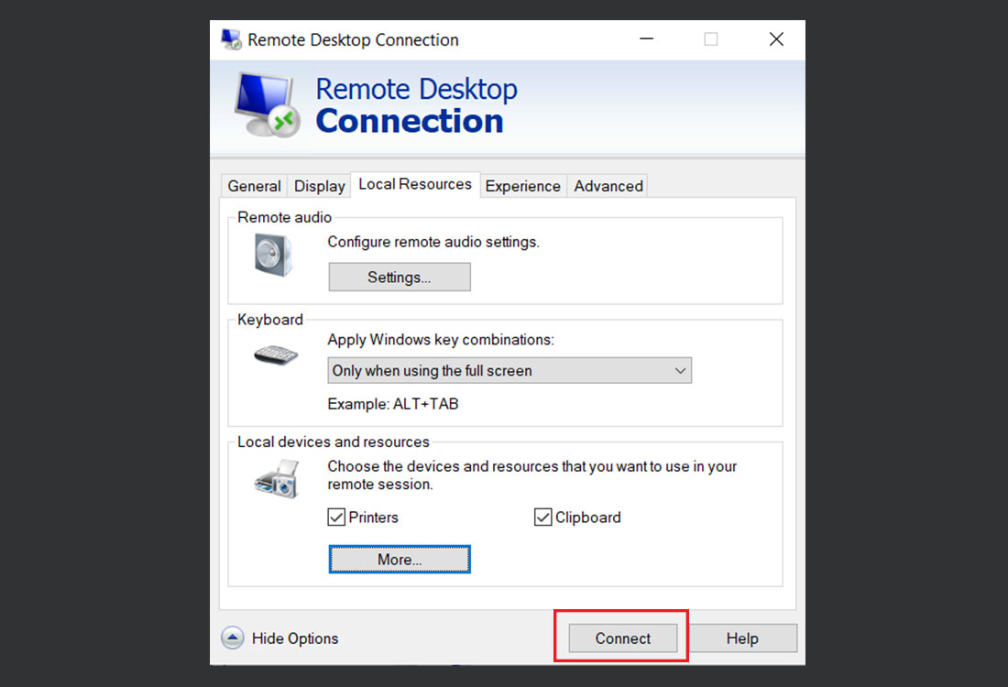The height and width of the screenshot is (687, 1008).
Task: Click the Remote audio speaker icon
Action: (273, 255)
